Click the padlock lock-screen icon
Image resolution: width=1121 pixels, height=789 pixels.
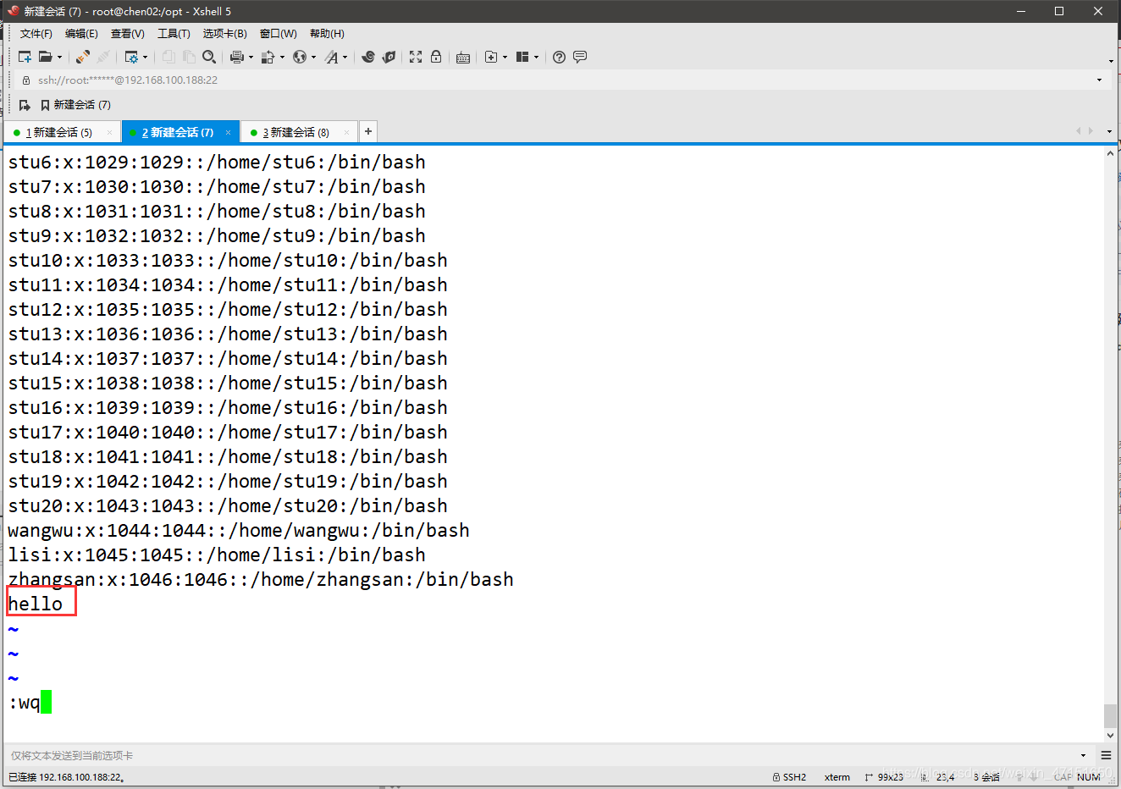pos(436,57)
